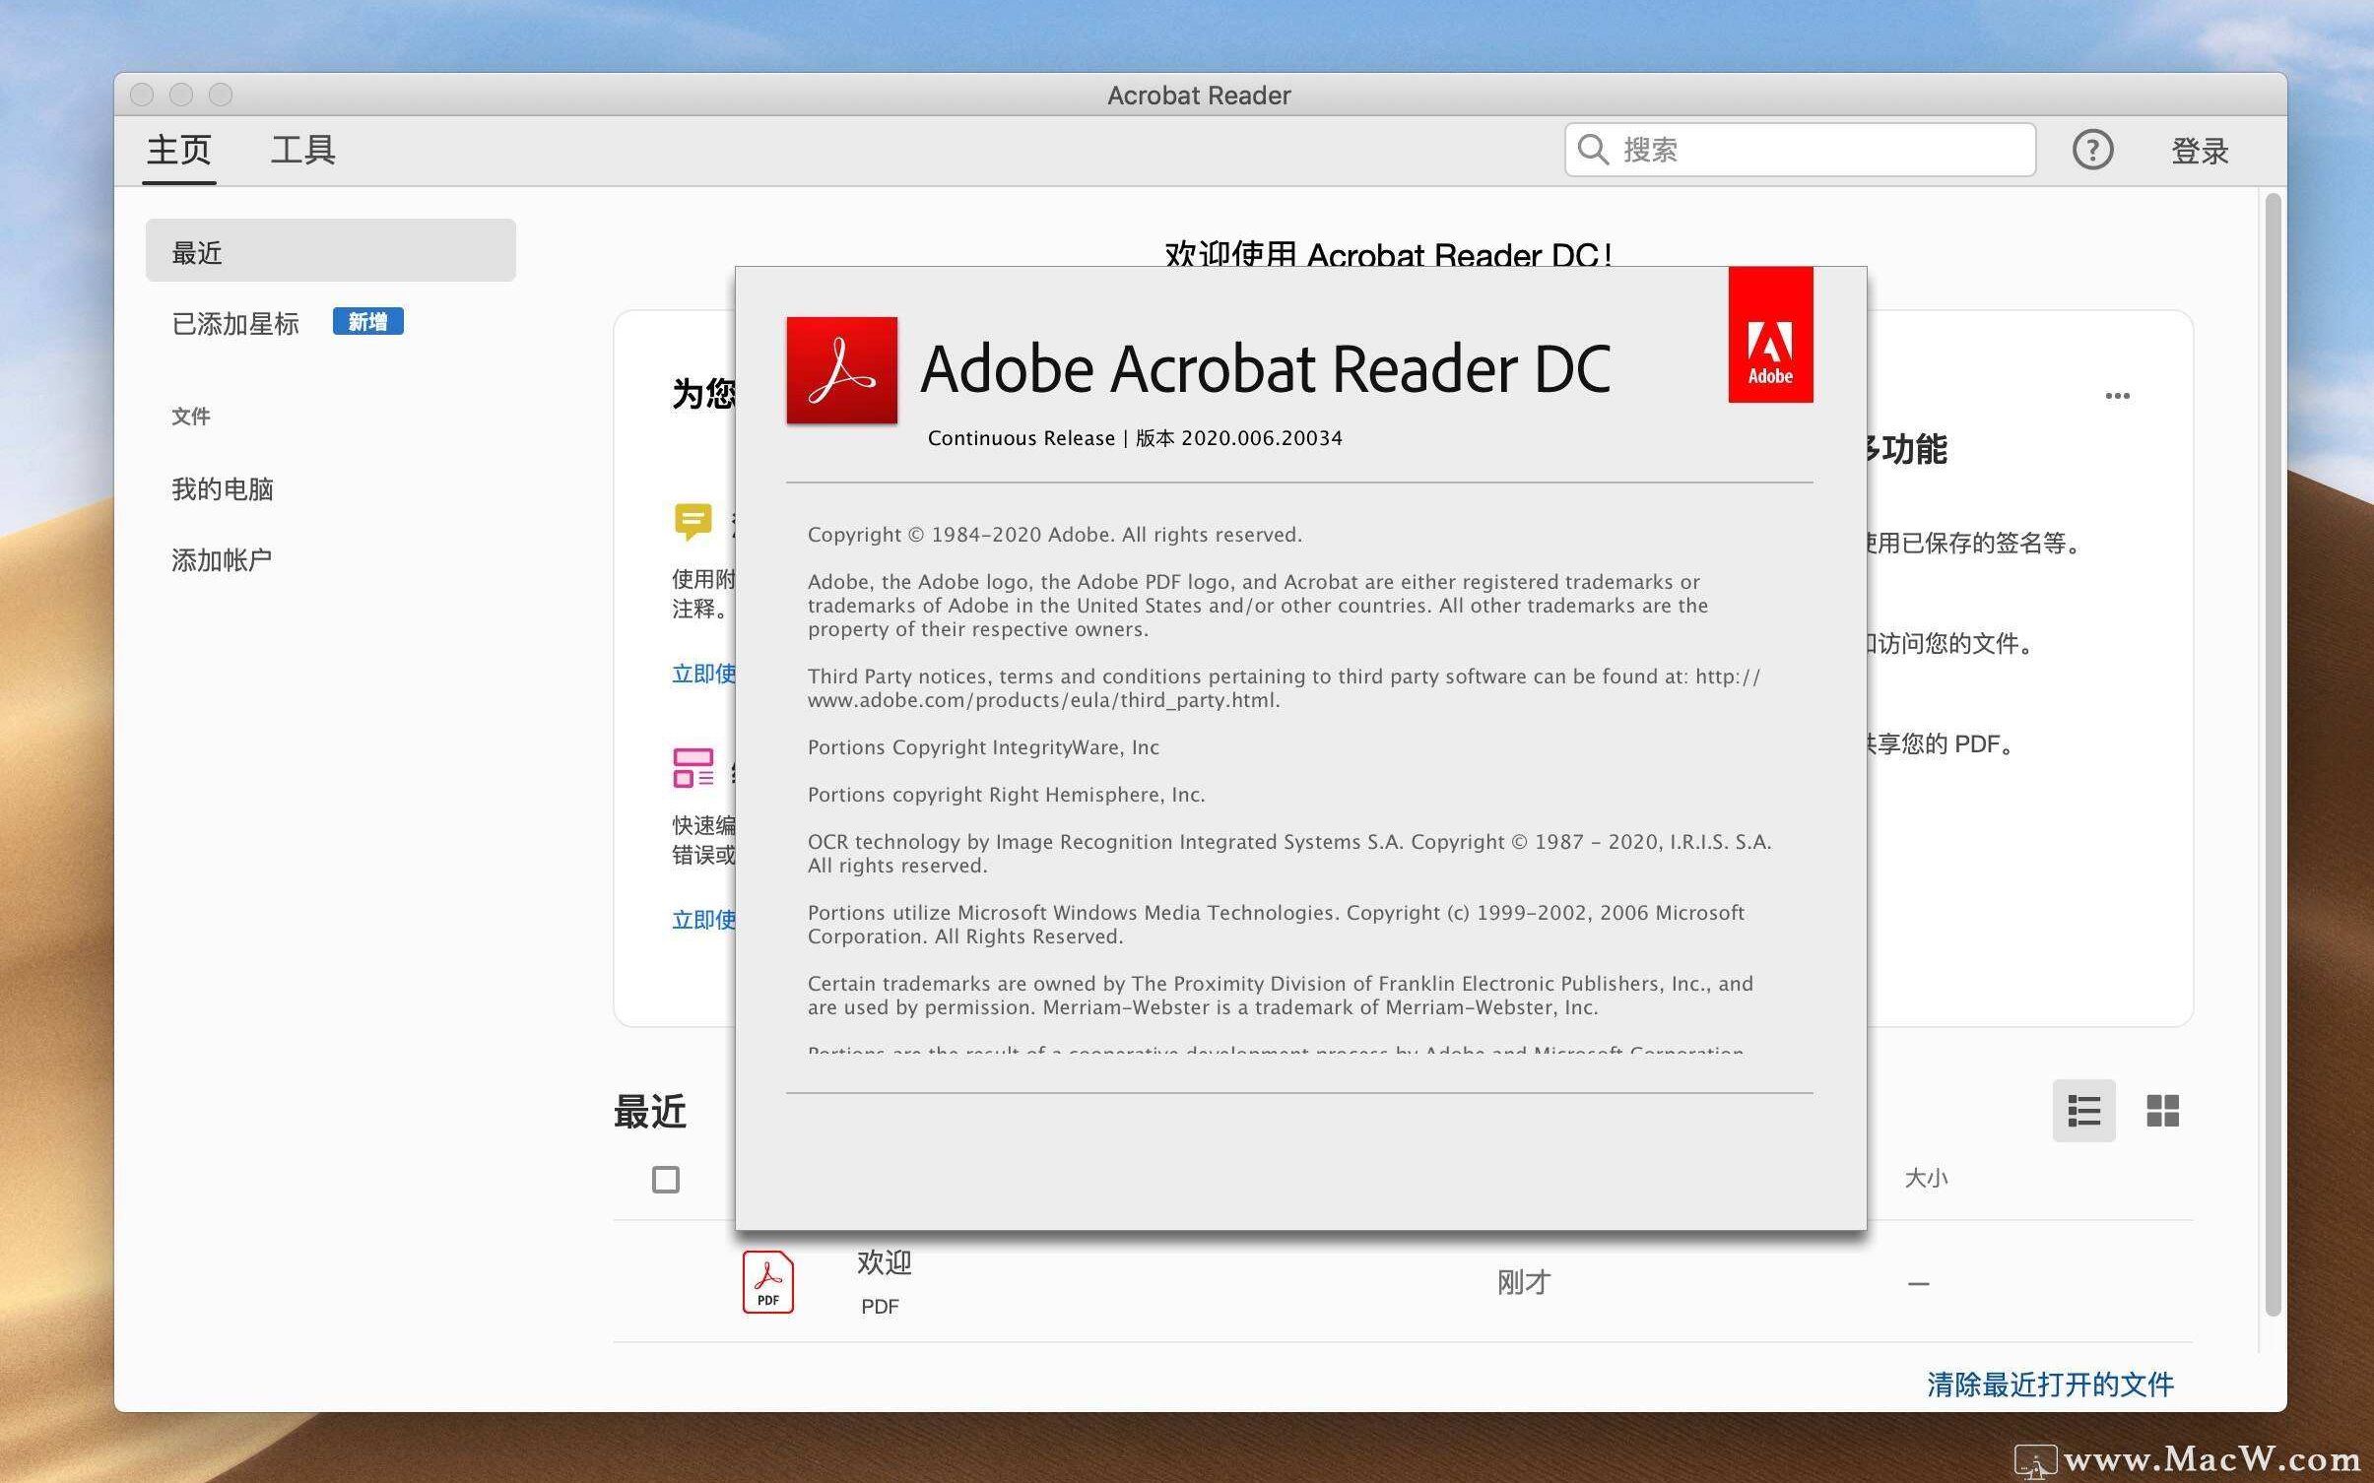This screenshot has width=2374, height=1483.
Task: Click inside the 搜索 input field
Action: click(1822, 150)
